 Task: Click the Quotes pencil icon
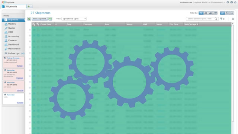(6, 28)
